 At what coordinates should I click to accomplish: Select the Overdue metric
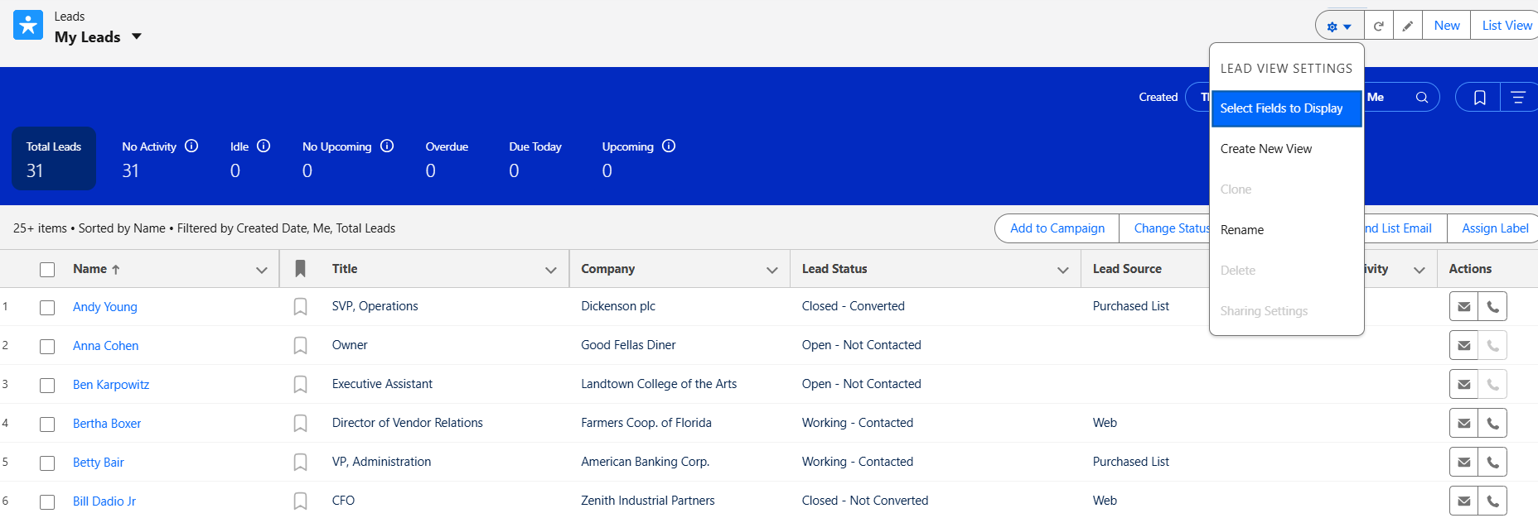point(447,158)
